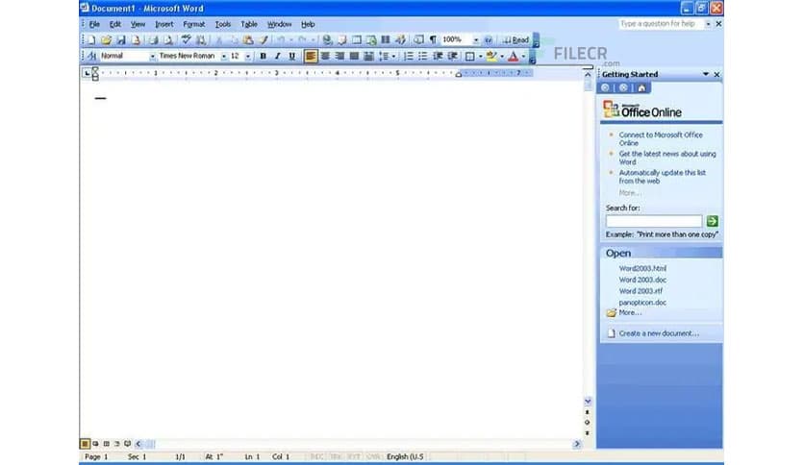Open the Zoom 100% dropdown
804x465 pixels.
point(476,40)
